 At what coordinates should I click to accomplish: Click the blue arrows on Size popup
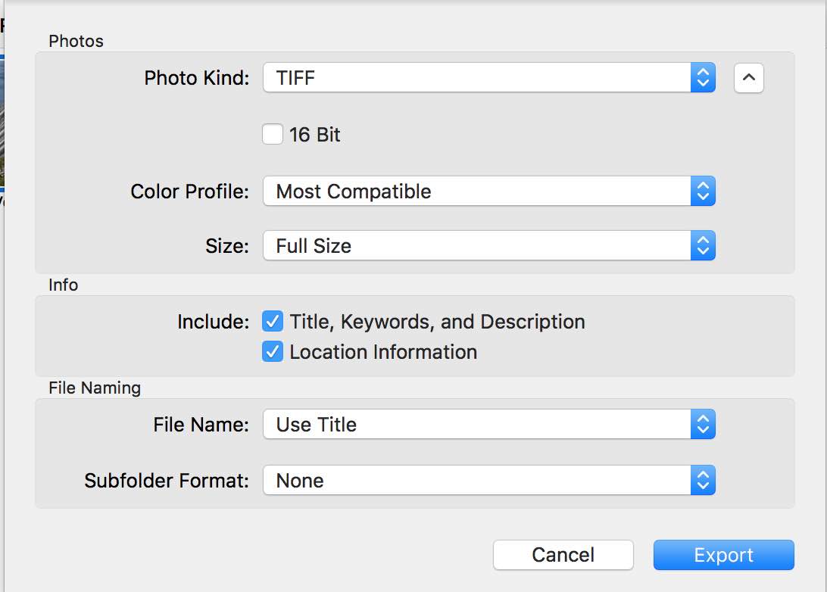703,246
